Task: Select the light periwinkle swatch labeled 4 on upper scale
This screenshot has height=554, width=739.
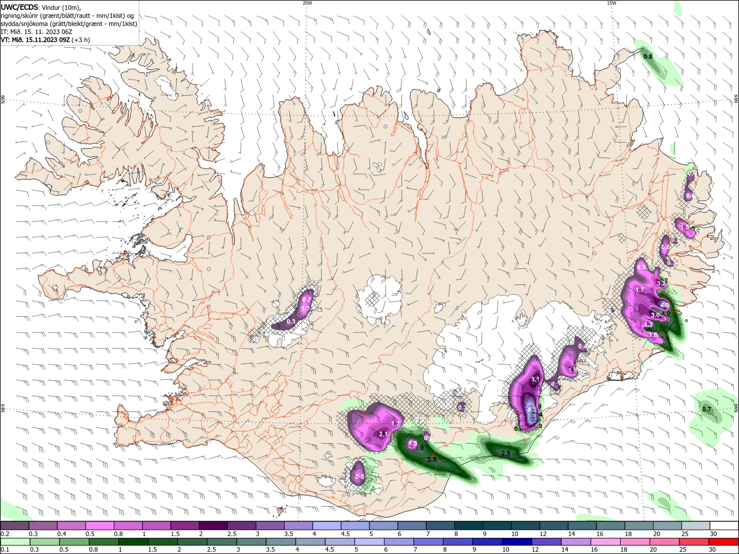Action: coord(327,526)
